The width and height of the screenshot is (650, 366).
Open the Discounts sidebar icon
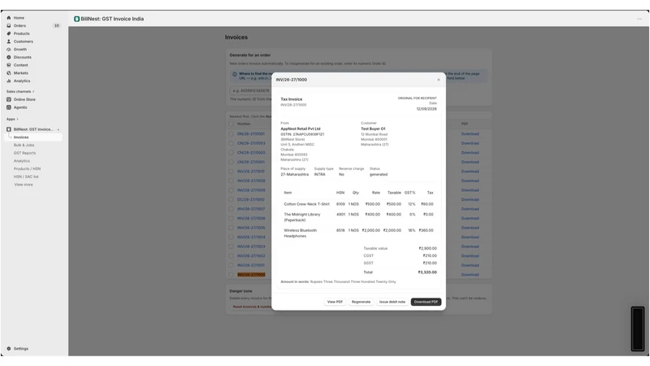tap(9, 57)
